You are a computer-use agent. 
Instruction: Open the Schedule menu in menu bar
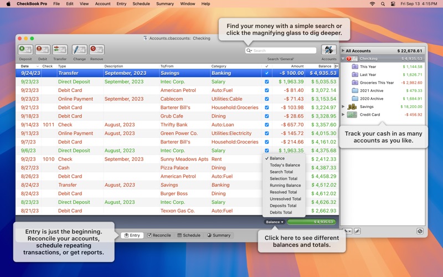pos(141,4)
